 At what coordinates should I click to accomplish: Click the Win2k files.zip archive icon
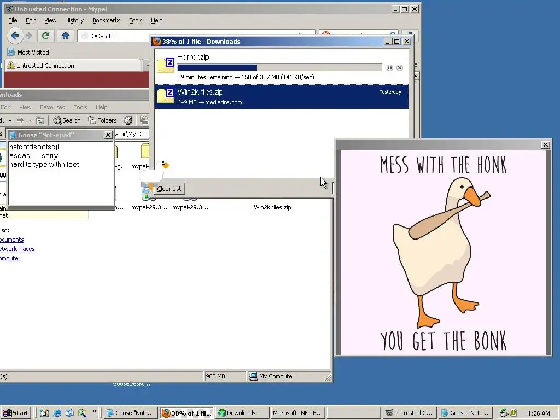click(166, 96)
